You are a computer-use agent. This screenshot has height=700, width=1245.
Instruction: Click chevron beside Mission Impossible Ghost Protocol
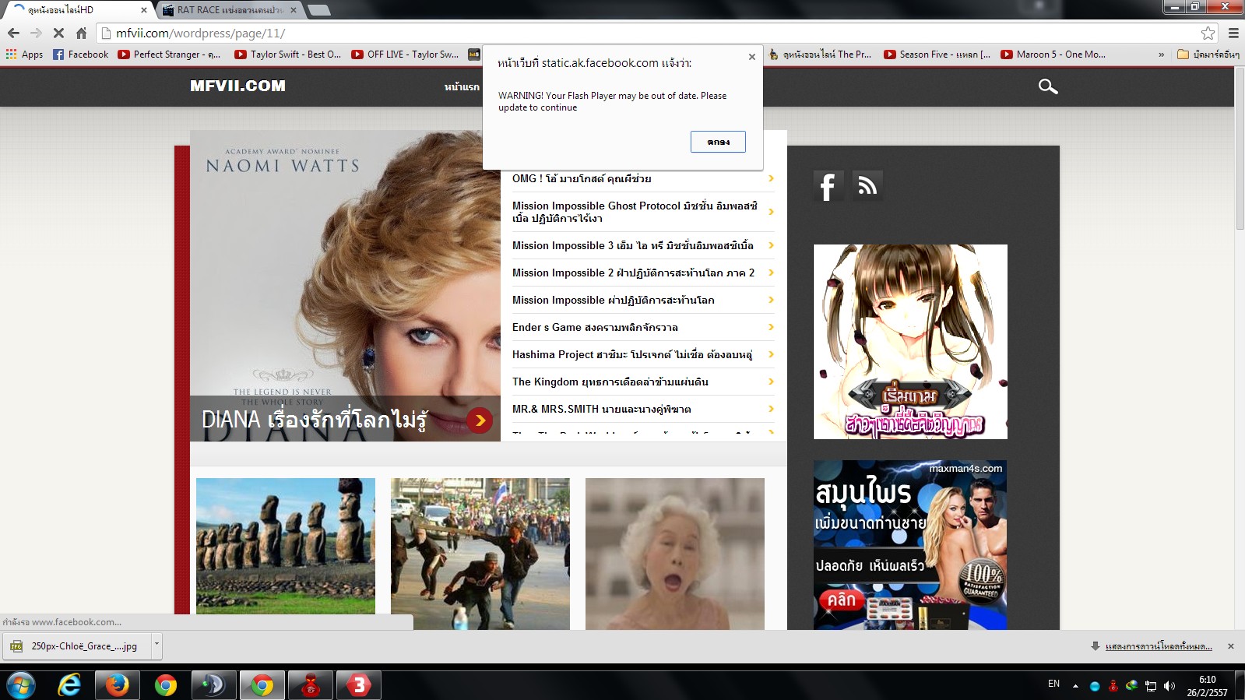coord(771,212)
